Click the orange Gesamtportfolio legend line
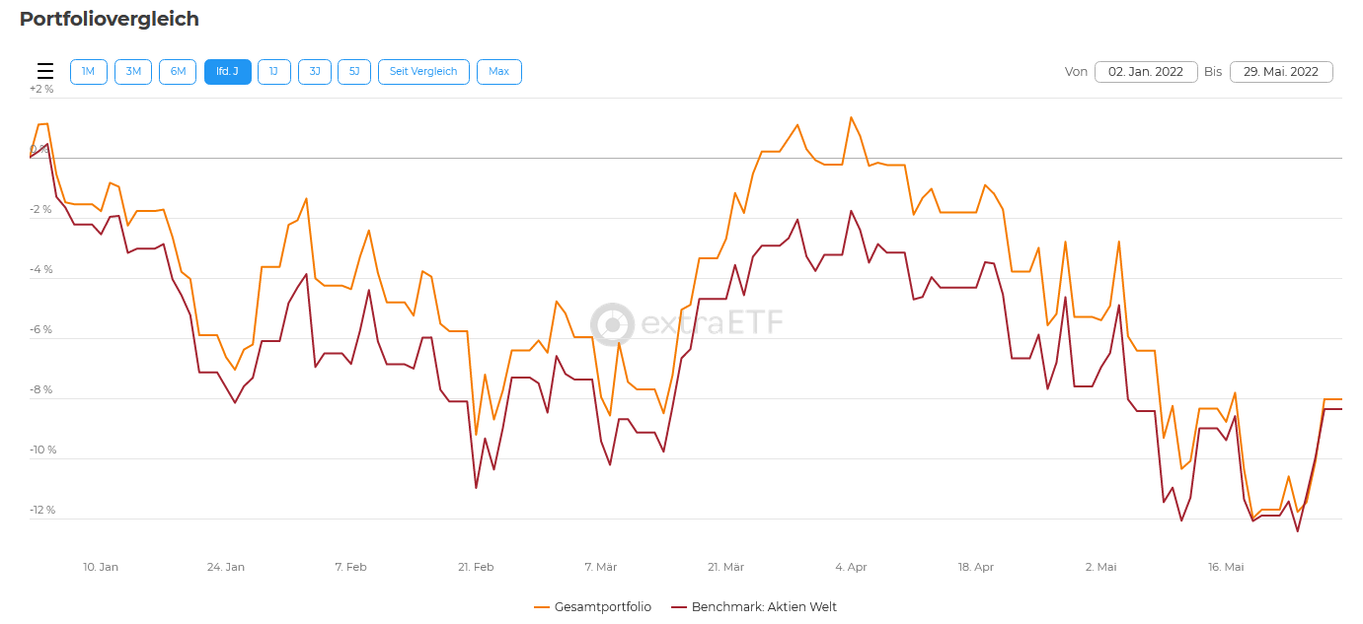 542,607
